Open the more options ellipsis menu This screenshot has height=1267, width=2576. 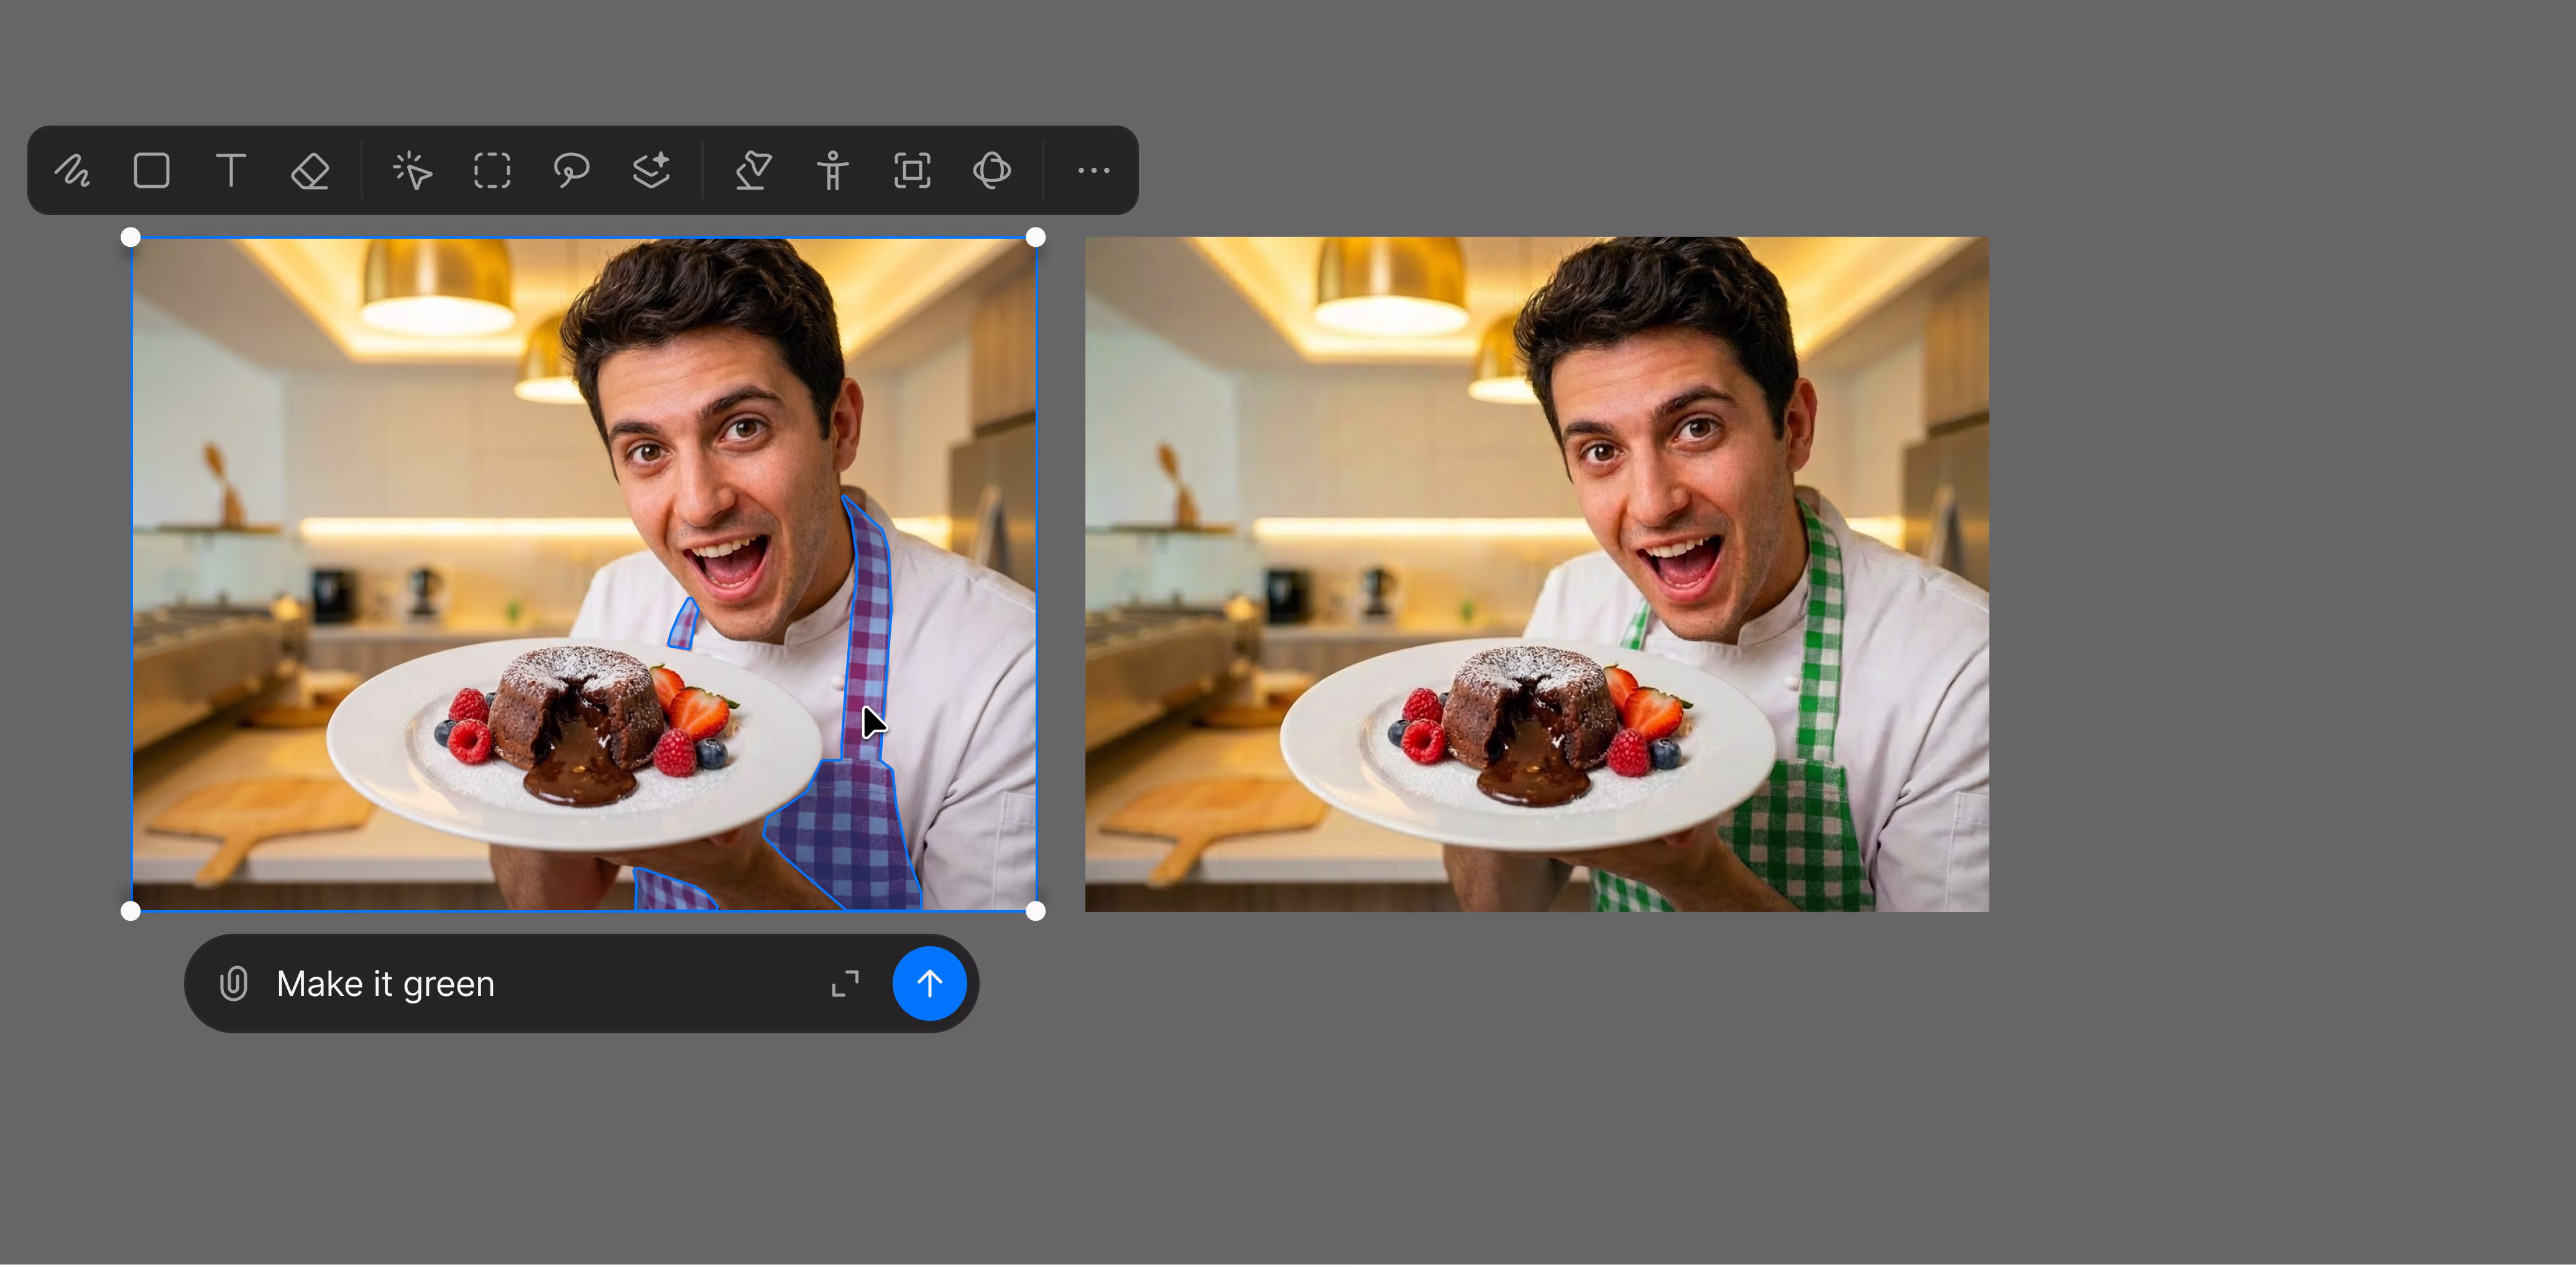[x=1094, y=171]
